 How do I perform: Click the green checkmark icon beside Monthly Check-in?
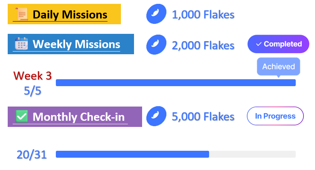coord(21,116)
